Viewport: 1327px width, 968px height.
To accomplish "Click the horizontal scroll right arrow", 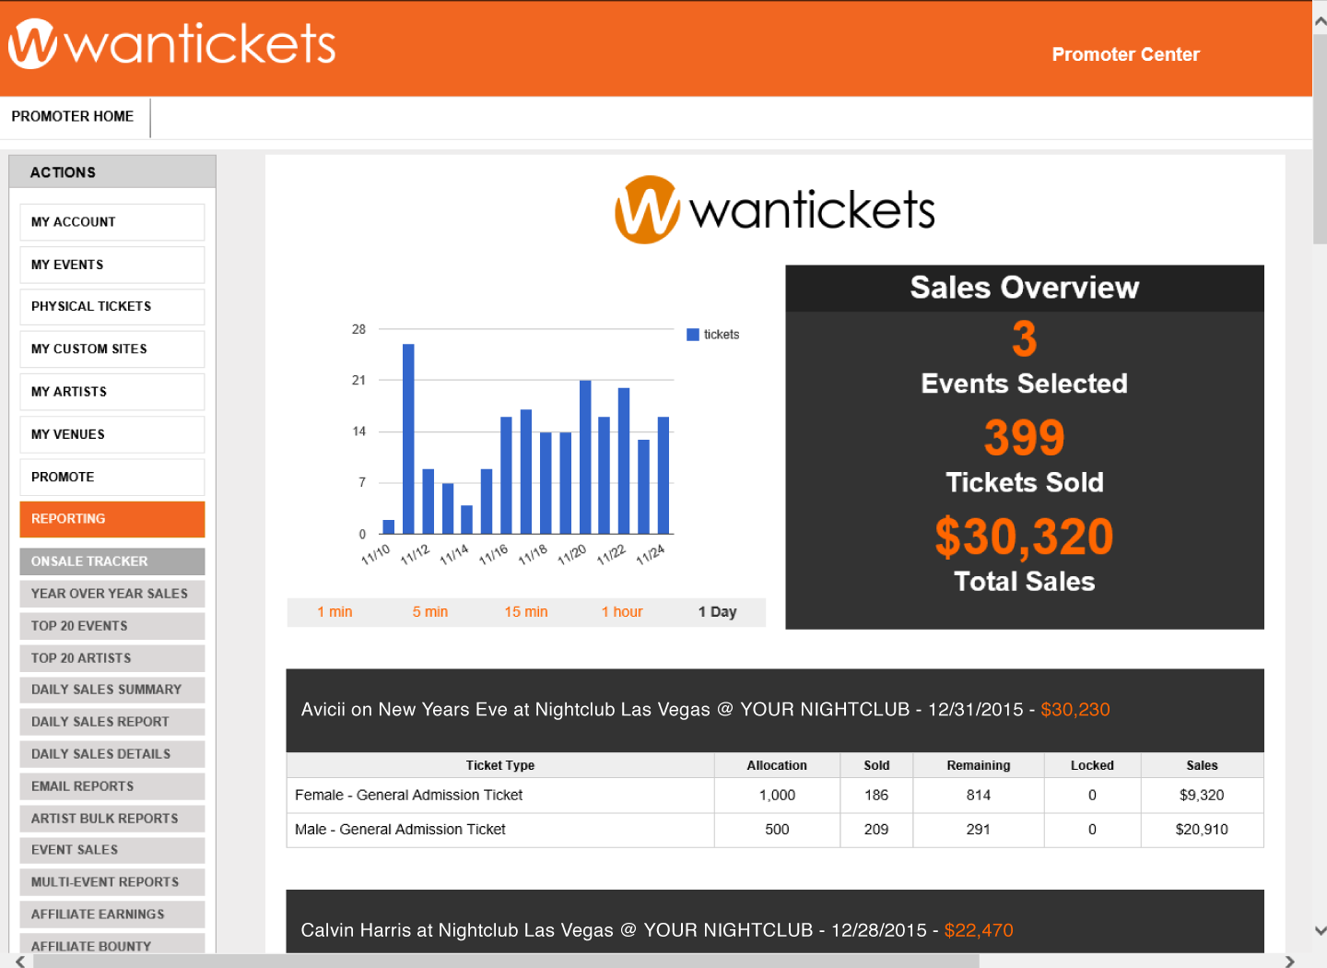I will 1290,961.
